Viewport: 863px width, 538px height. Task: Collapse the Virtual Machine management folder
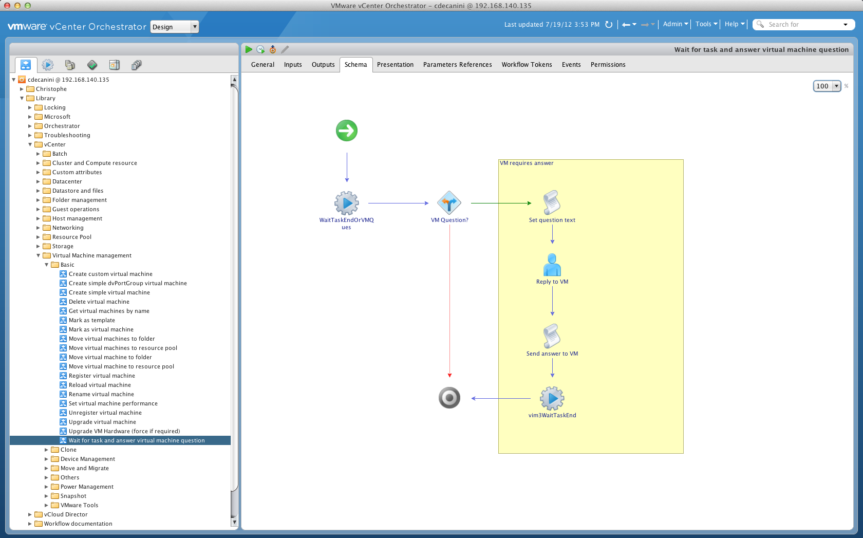38,255
